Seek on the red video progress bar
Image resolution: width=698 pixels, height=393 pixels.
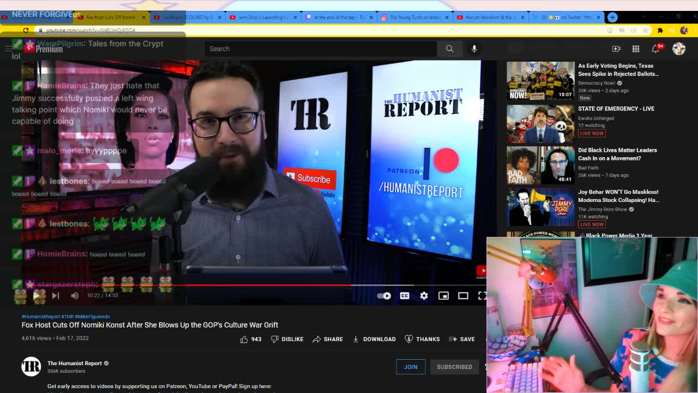click(254, 285)
